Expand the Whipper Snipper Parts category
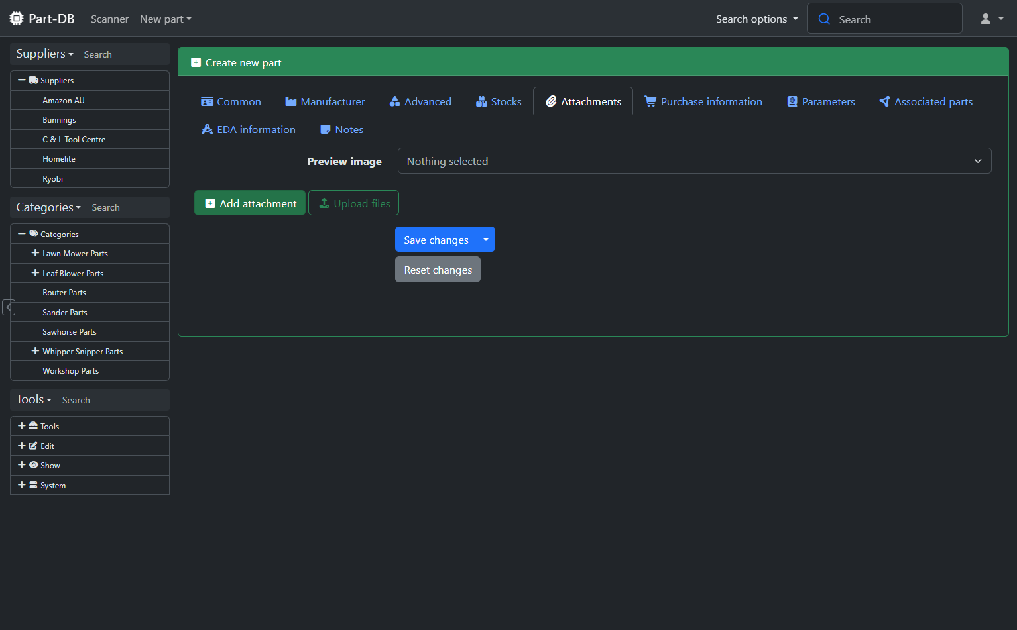Image resolution: width=1017 pixels, height=630 pixels. point(35,351)
